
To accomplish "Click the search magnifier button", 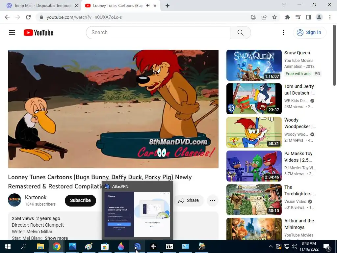I will (x=240, y=33).
